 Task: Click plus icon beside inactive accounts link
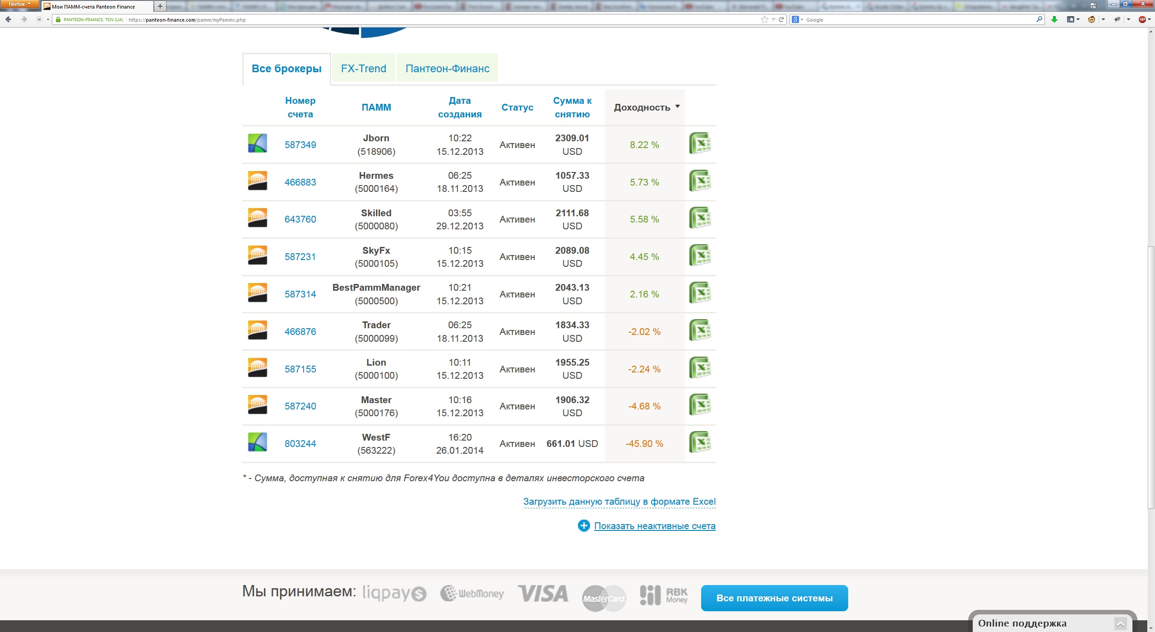pos(583,526)
